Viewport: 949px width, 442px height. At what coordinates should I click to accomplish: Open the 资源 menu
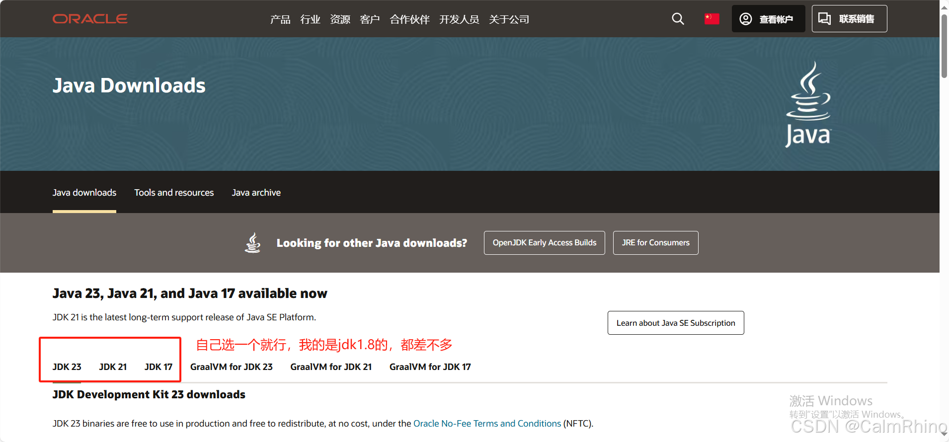[340, 19]
